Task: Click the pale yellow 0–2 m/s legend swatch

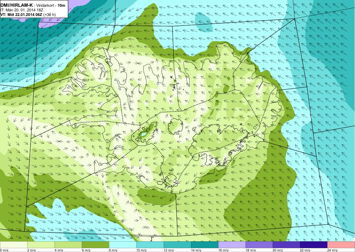Action: 13,245
